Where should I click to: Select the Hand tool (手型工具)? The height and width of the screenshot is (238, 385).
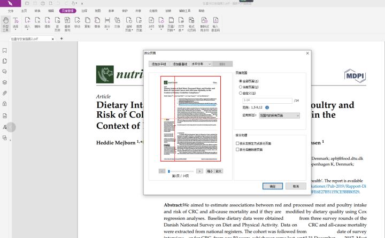(x=5, y=23)
